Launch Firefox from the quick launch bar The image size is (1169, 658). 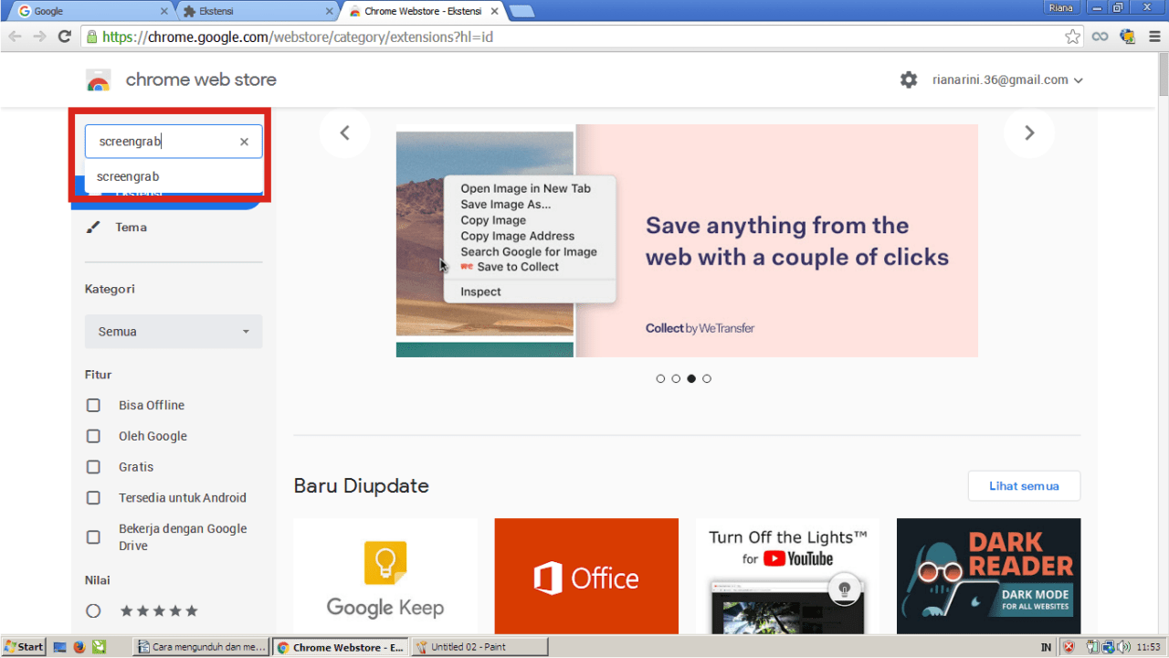tap(79, 647)
